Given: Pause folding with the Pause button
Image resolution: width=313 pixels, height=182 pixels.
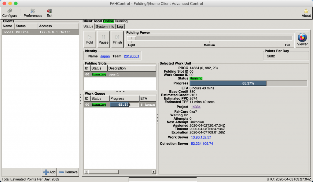Looking at the screenshot, I should point(103,39).
